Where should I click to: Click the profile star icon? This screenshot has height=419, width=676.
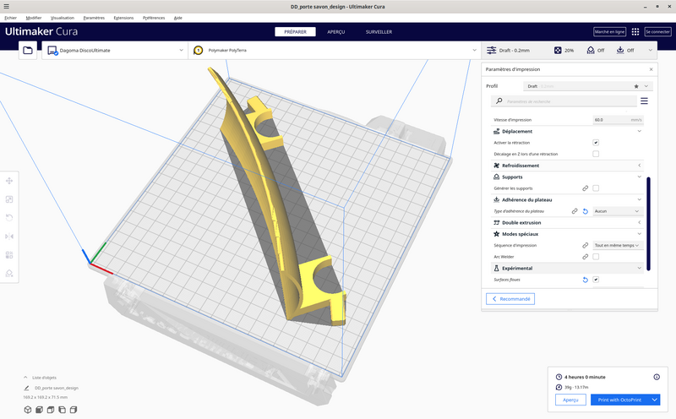click(636, 86)
